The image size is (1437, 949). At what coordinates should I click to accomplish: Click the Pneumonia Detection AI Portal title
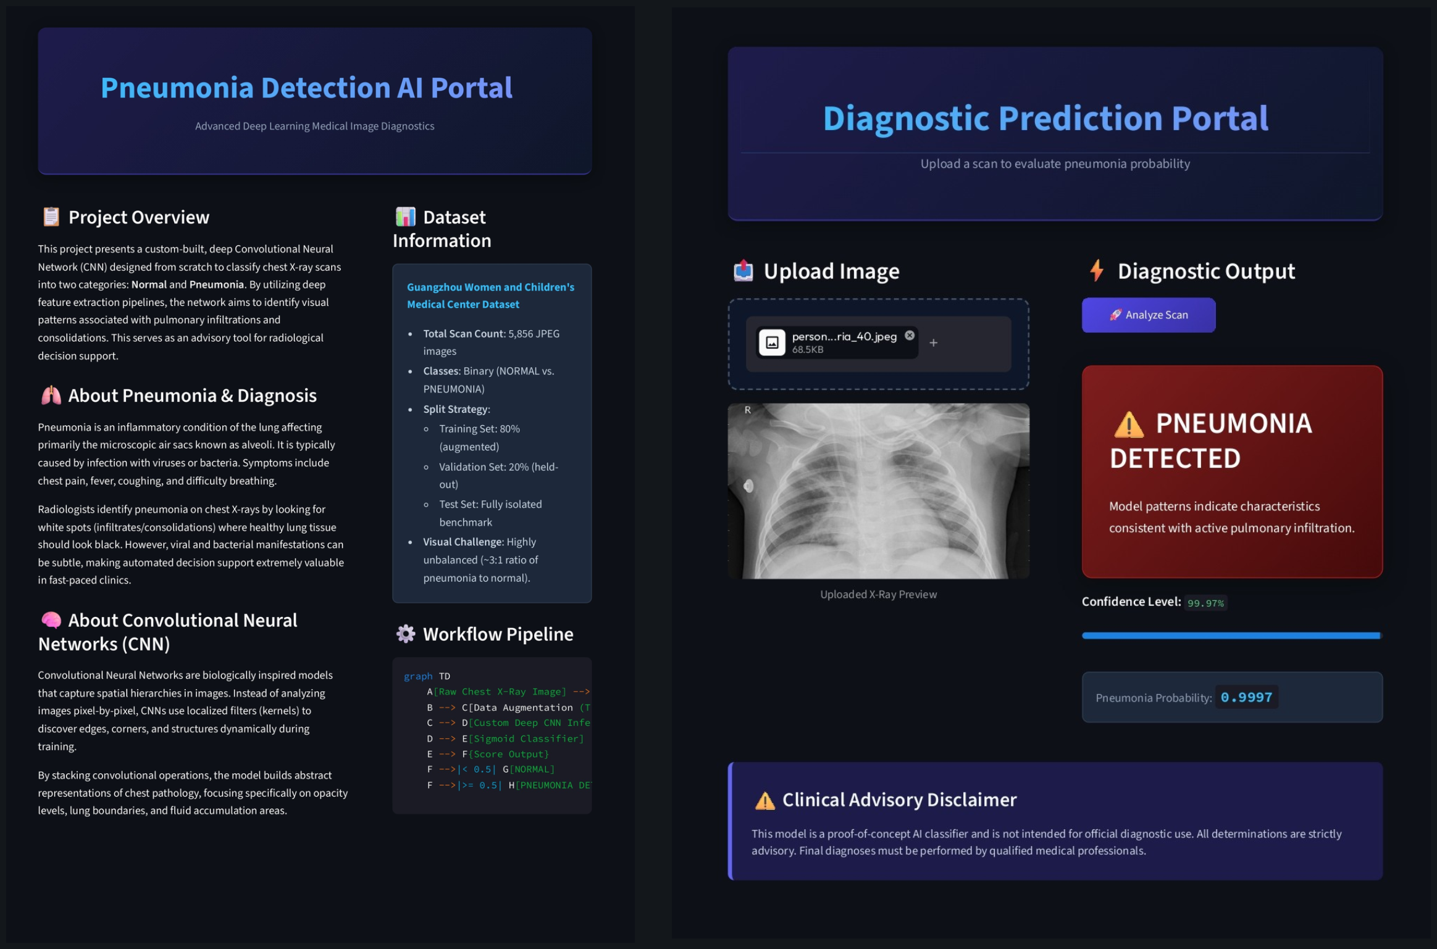[x=306, y=87]
